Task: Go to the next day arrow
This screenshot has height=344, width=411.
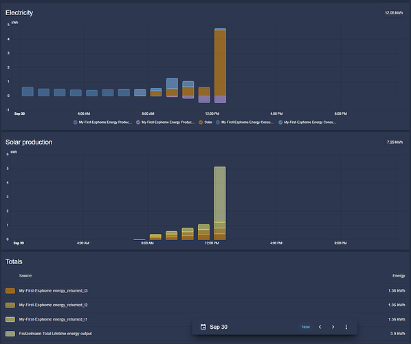Action: coord(333,327)
